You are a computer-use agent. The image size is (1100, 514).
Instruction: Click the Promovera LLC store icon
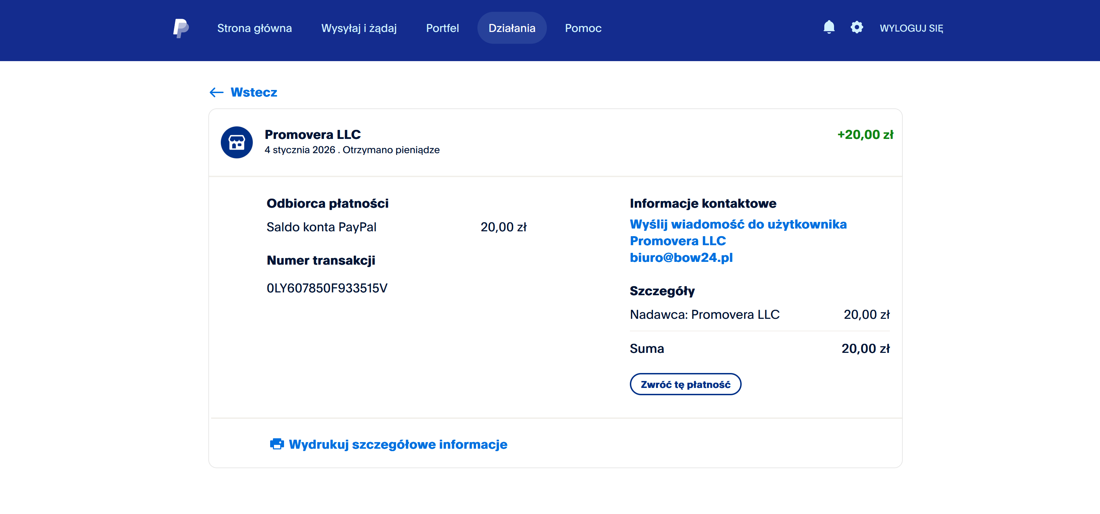click(236, 142)
